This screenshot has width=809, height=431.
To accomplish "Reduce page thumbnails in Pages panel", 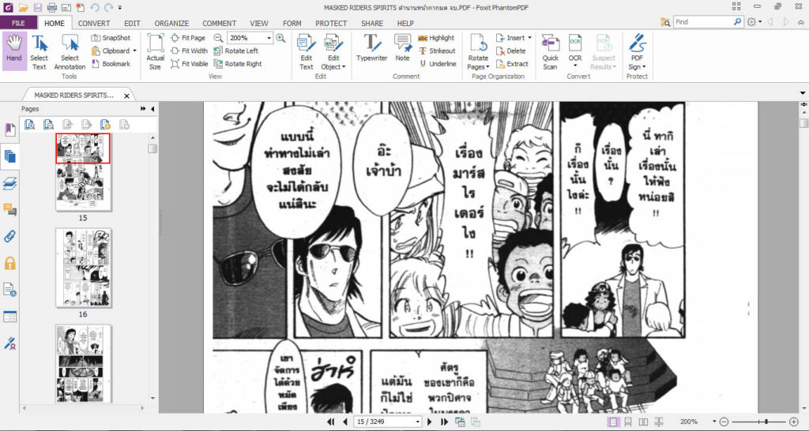I will coord(48,124).
